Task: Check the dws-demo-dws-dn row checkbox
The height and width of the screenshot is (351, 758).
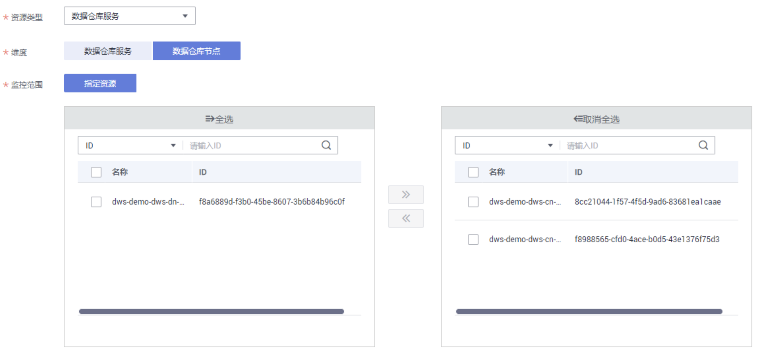Action: 96,202
